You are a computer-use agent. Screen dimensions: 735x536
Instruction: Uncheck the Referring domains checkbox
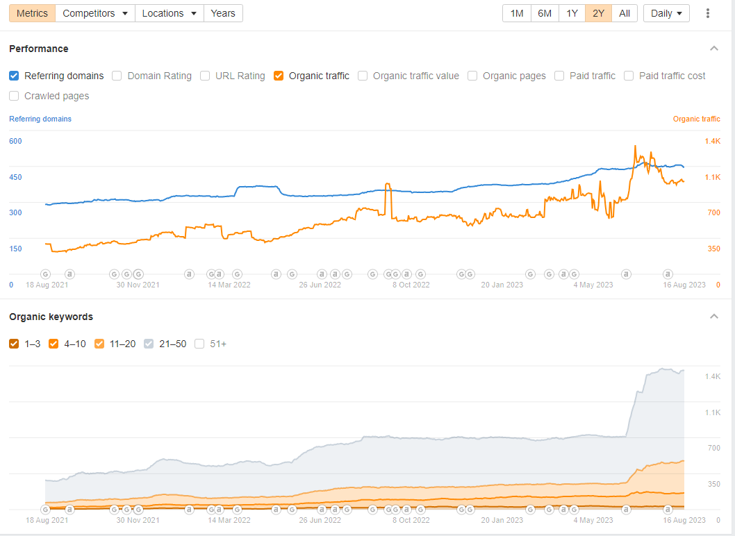pyautogui.click(x=14, y=76)
